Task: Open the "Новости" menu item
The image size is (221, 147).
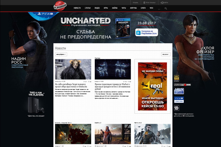Action: (x=77, y=8)
